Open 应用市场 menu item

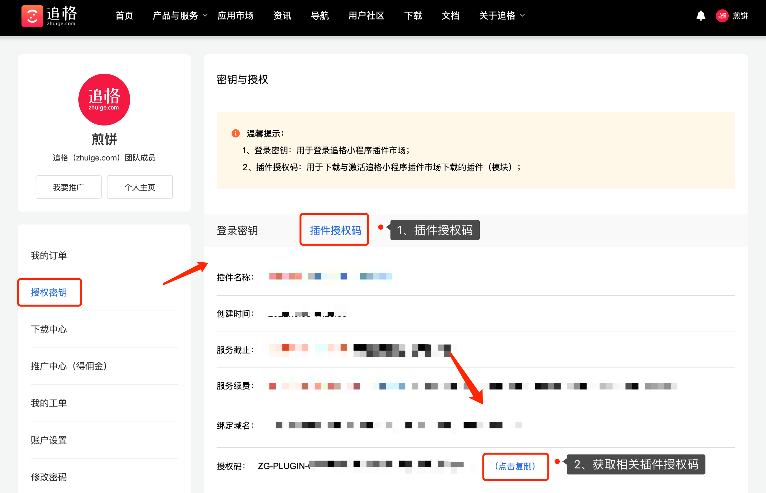coord(235,16)
